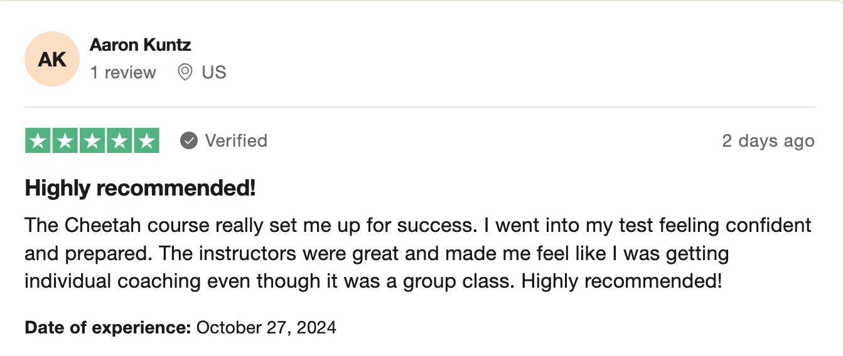843x356 pixels.
Task: Click the Verified label text
Action: click(236, 140)
